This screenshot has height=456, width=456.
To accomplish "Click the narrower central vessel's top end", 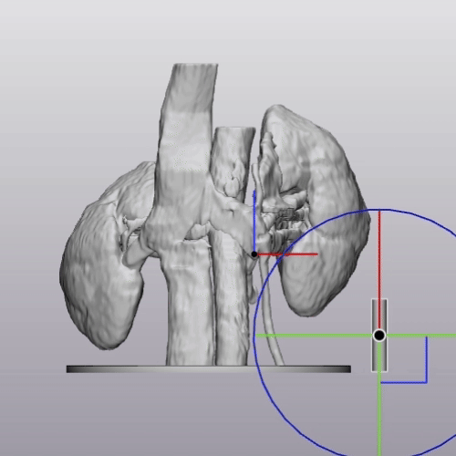I will click(234, 130).
